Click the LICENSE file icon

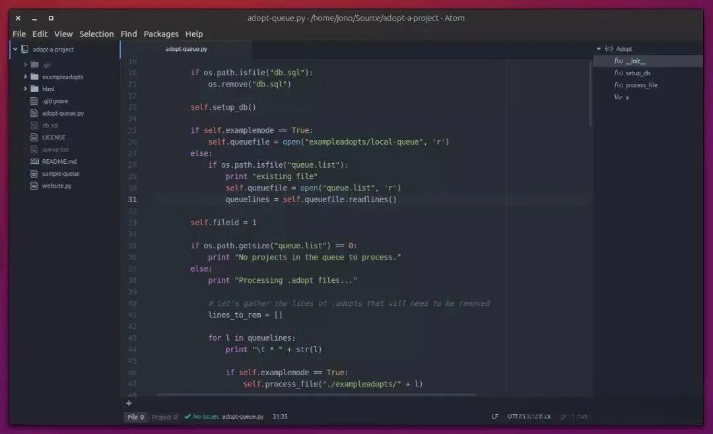pyautogui.click(x=34, y=137)
